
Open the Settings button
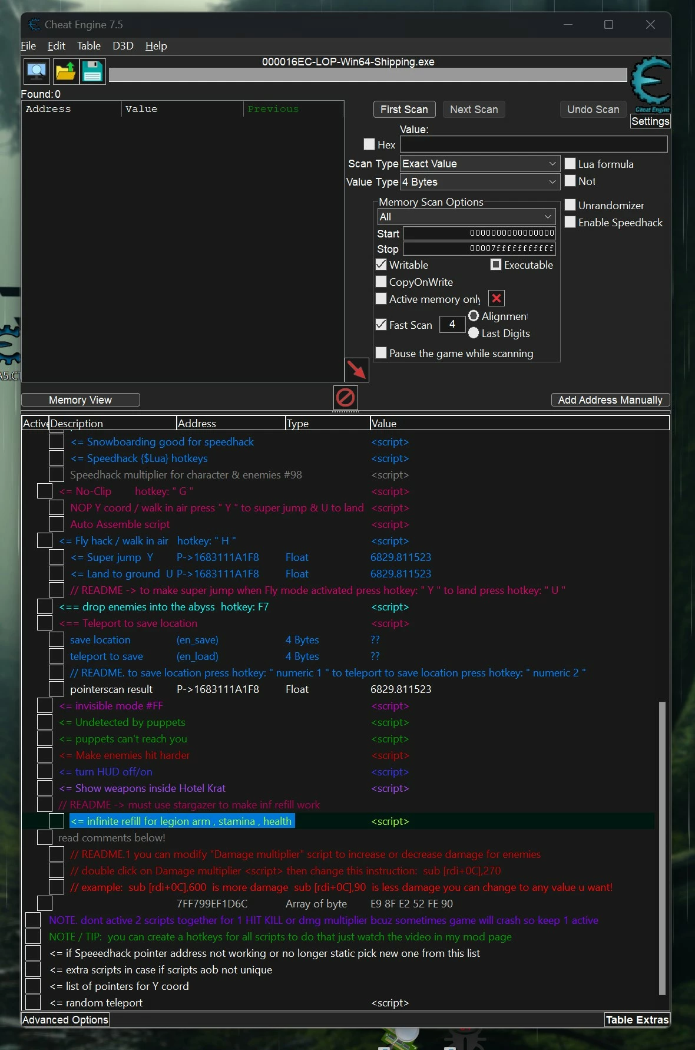(x=650, y=121)
